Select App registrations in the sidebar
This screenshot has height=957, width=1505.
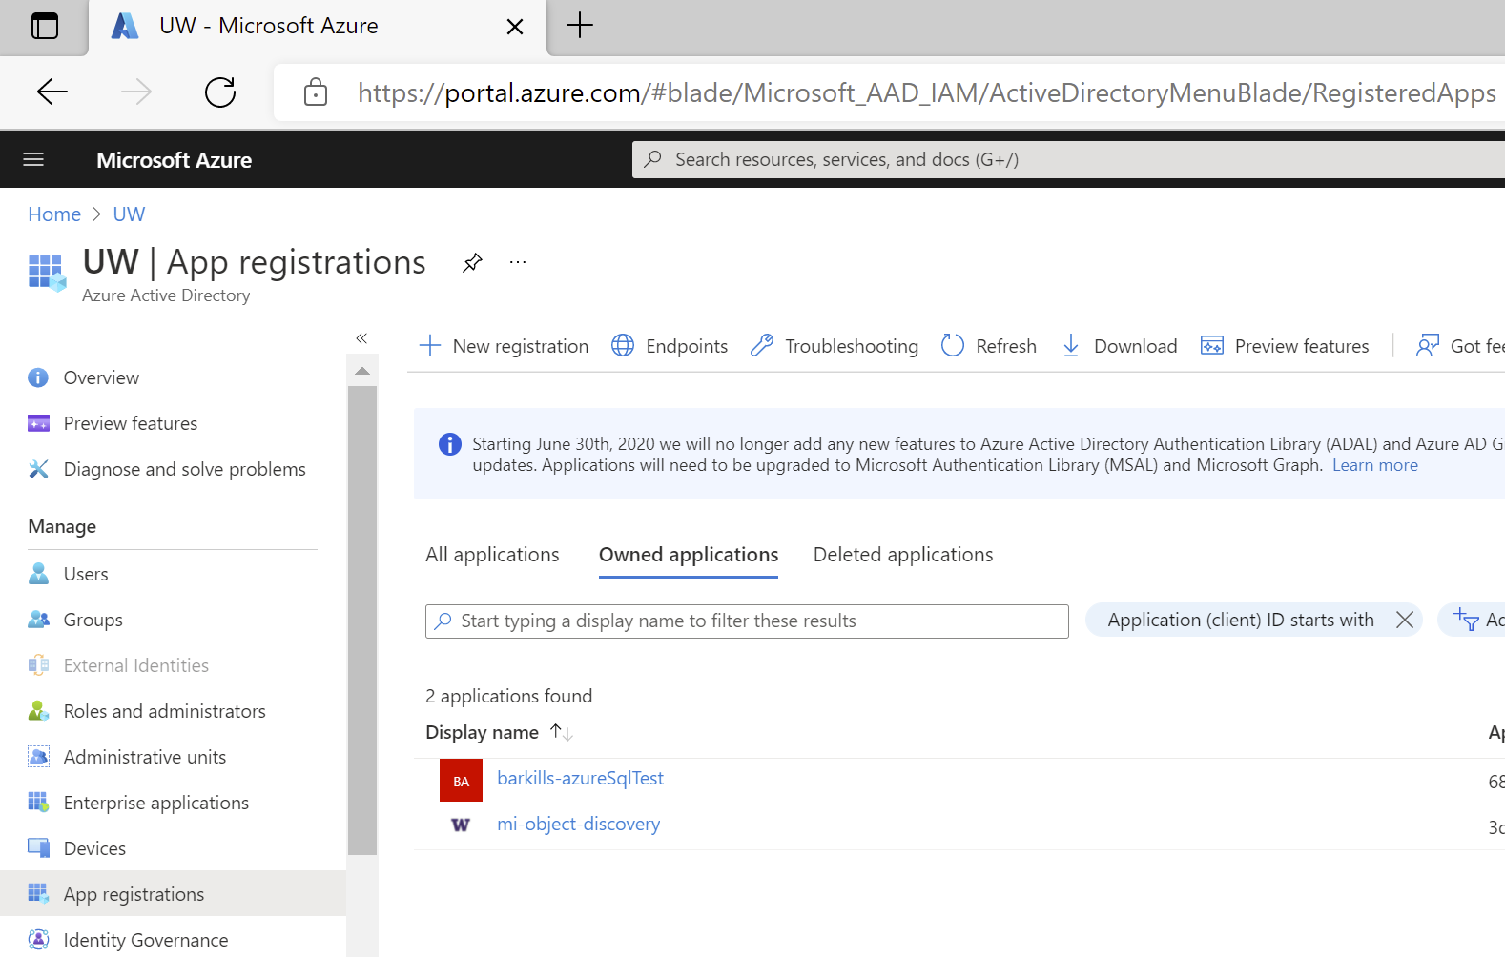point(173,894)
